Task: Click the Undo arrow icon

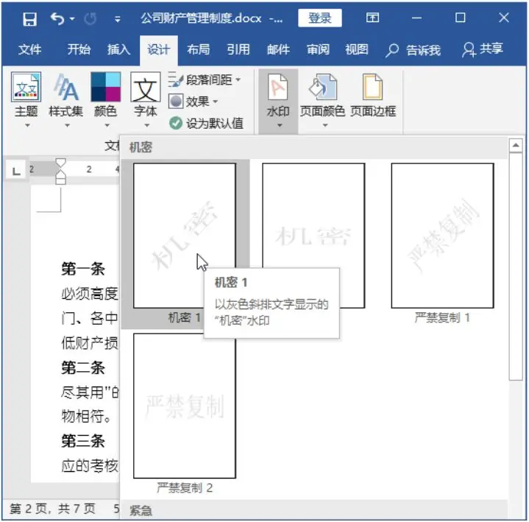Action: (x=57, y=18)
